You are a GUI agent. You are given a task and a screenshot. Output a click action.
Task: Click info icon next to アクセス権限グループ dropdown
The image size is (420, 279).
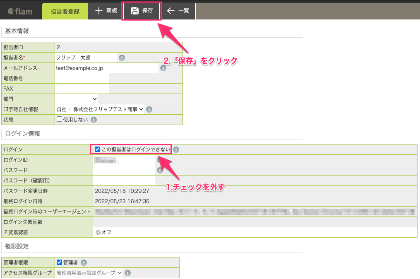pyautogui.click(x=128, y=273)
